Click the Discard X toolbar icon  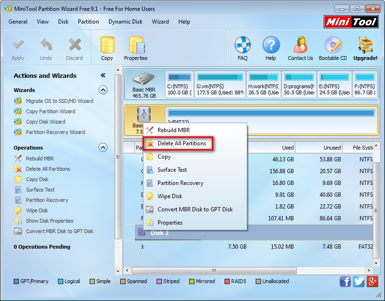click(75, 45)
